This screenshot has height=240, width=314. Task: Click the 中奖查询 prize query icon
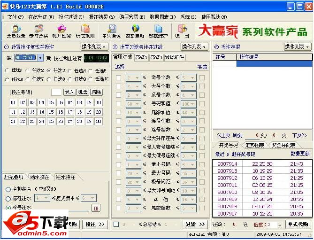(112, 31)
